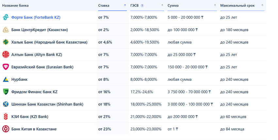The width and height of the screenshot is (278, 140).
Task: Click the КЗИ банк logo icon
Action: 6,117
